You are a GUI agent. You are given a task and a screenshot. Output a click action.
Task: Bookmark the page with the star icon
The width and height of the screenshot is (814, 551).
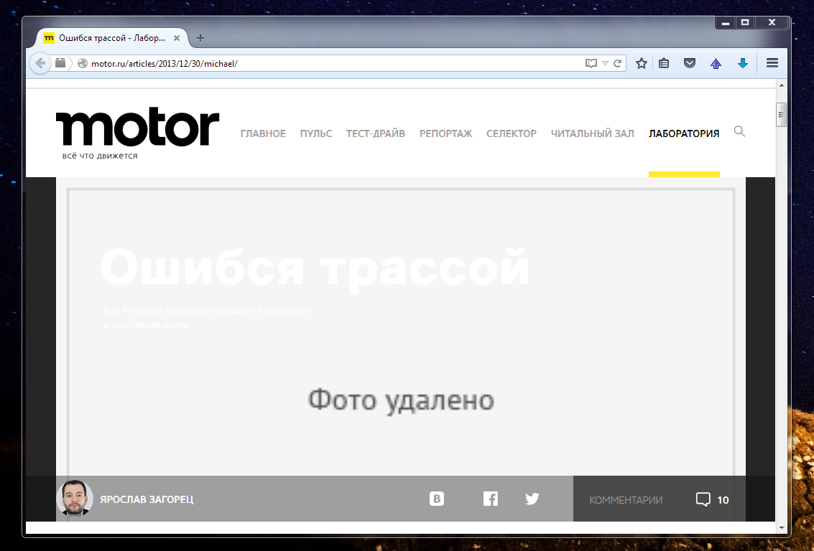(x=640, y=63)
